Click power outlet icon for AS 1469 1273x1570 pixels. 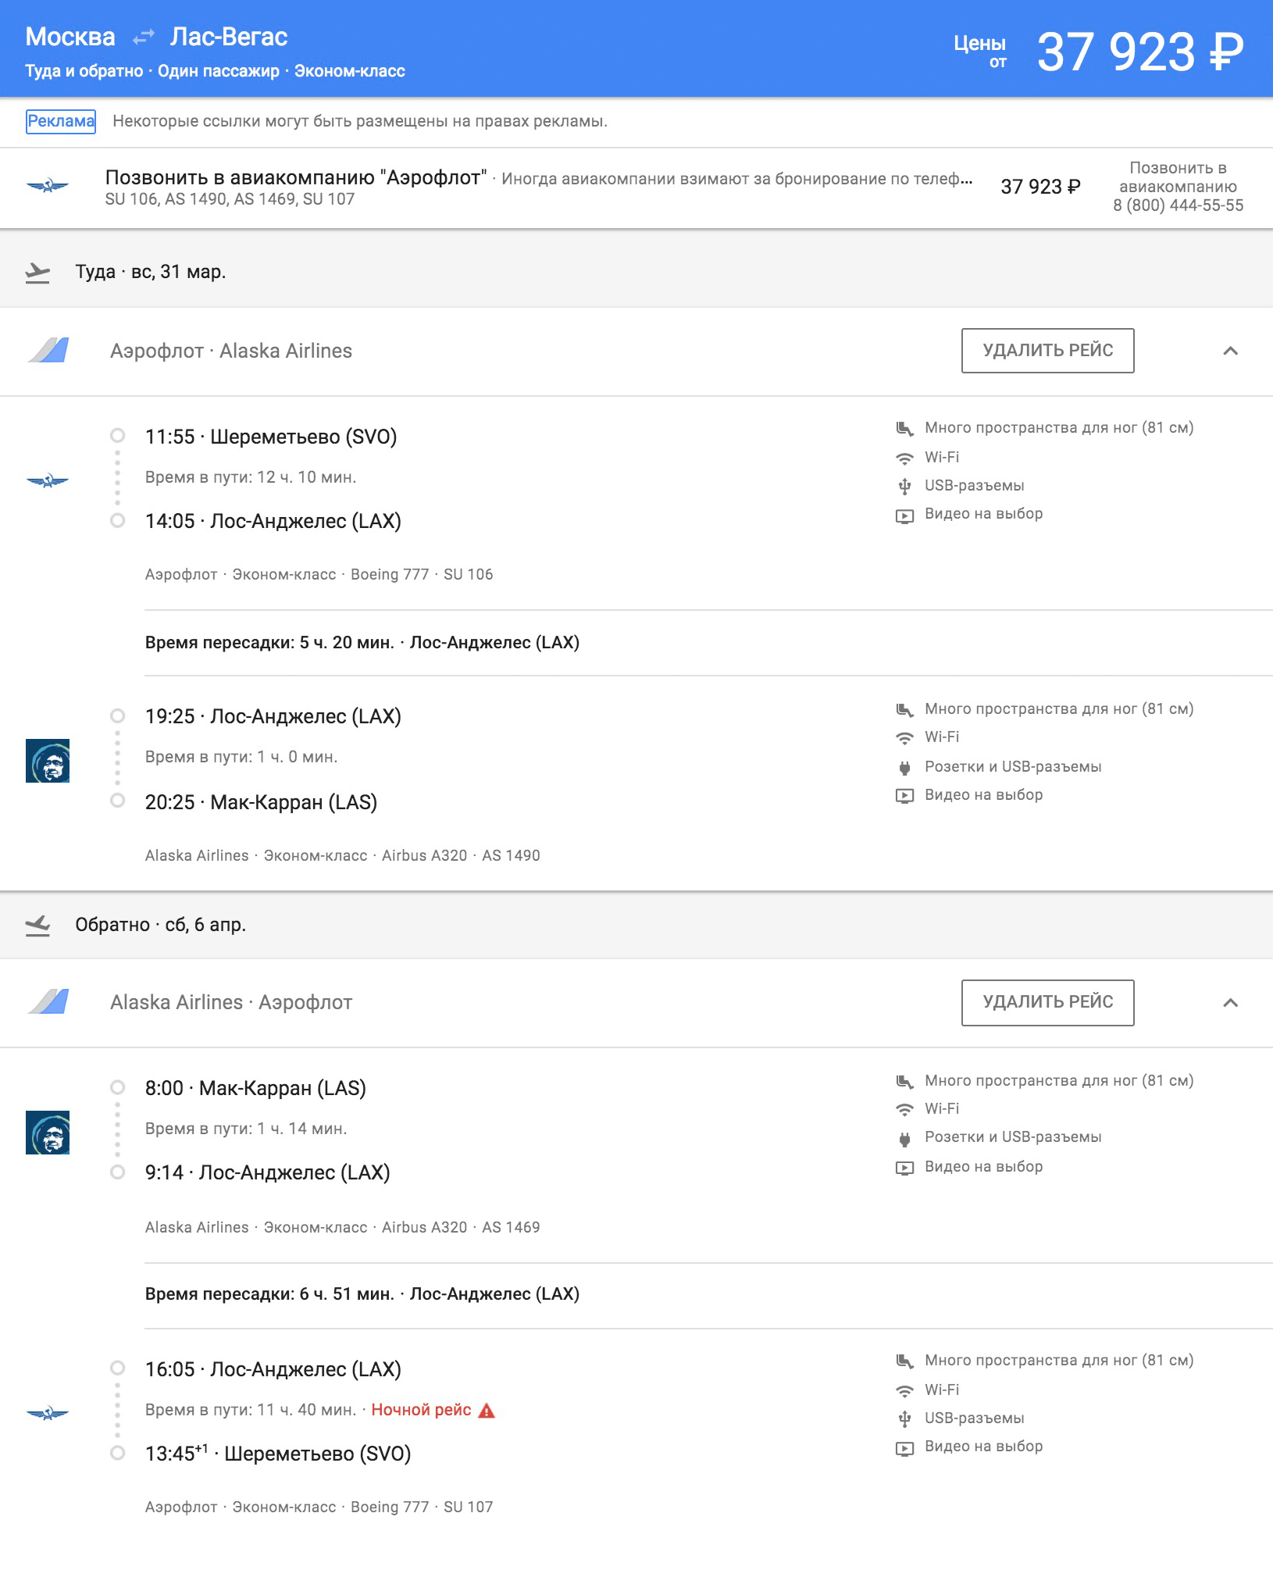coord(904,1139)
